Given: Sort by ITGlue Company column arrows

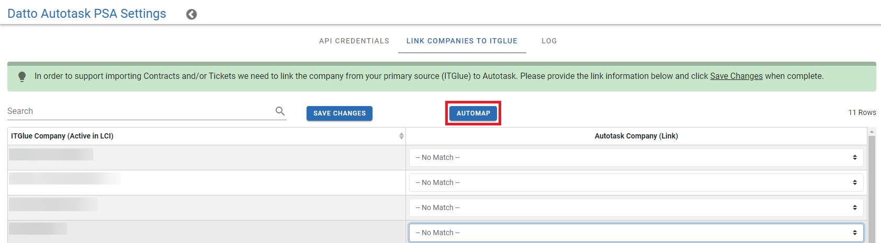Looking at the screenshot, I should click(x=401, y=136).
